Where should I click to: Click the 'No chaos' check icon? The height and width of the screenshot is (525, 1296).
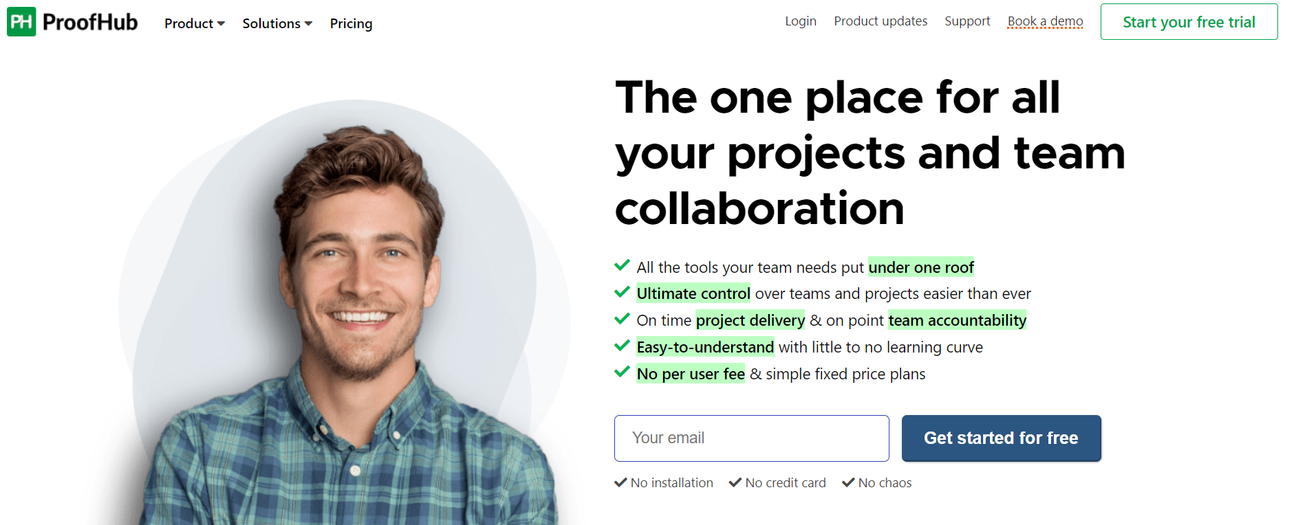click(x=848, y=482)
